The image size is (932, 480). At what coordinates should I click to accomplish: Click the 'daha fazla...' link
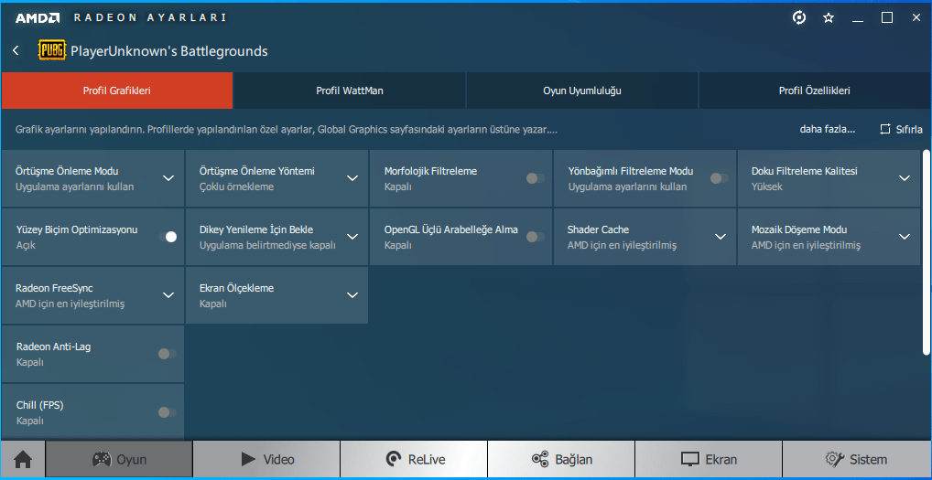pos(828,129)
